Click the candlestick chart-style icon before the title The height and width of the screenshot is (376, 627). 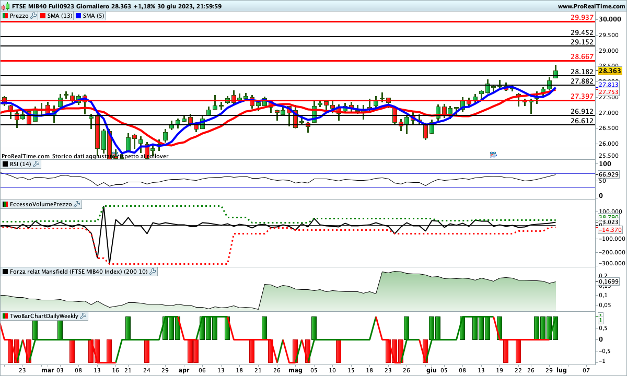click(x=4, y=6)
